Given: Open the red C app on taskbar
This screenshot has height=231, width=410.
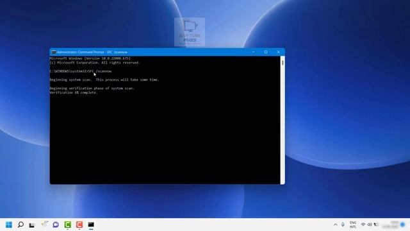Looking at the screenshot, I should tap(79, 225).
